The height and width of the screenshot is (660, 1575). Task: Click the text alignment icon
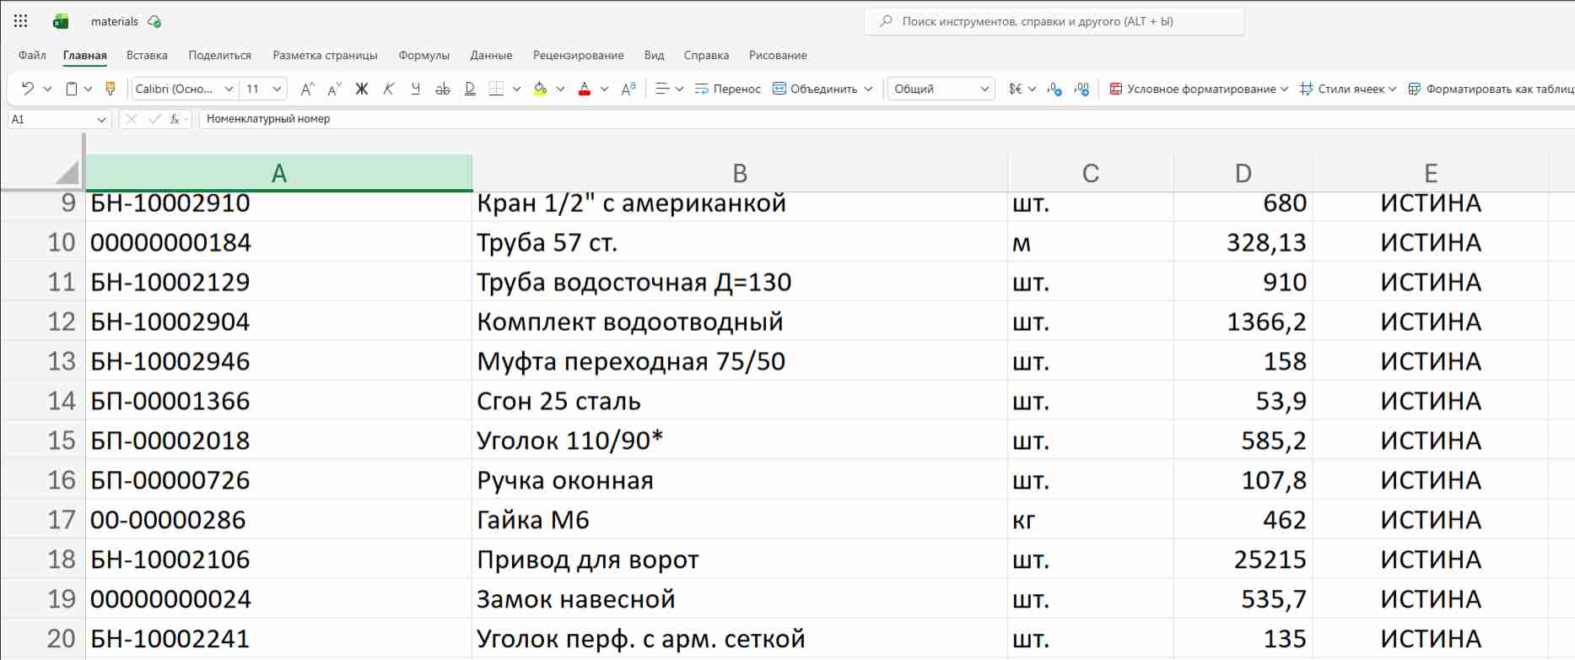point(662,89)
